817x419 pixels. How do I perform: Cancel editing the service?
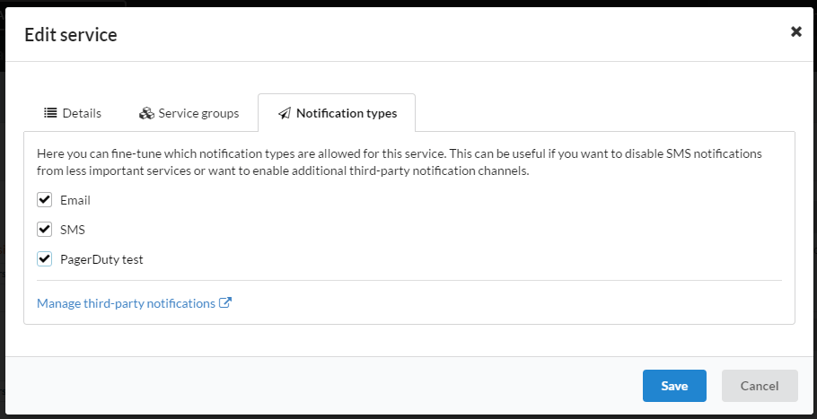760,386
